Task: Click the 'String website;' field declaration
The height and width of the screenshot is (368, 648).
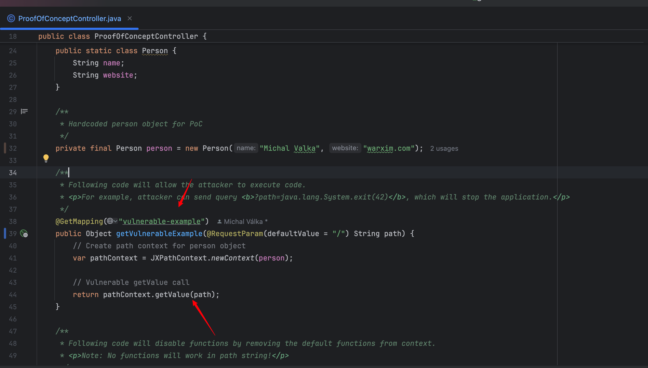Action: click(x=105, y=75)
